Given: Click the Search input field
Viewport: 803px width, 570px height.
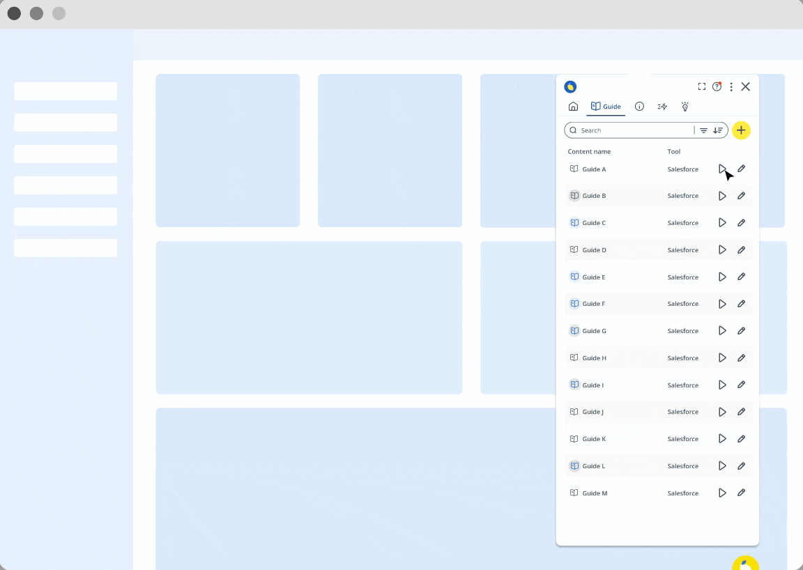Looking at the screenshot, I should coord(636,130).
